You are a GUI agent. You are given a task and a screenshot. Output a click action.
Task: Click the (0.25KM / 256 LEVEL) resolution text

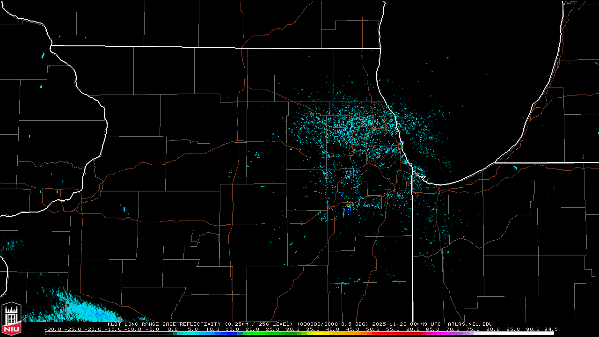259,324
